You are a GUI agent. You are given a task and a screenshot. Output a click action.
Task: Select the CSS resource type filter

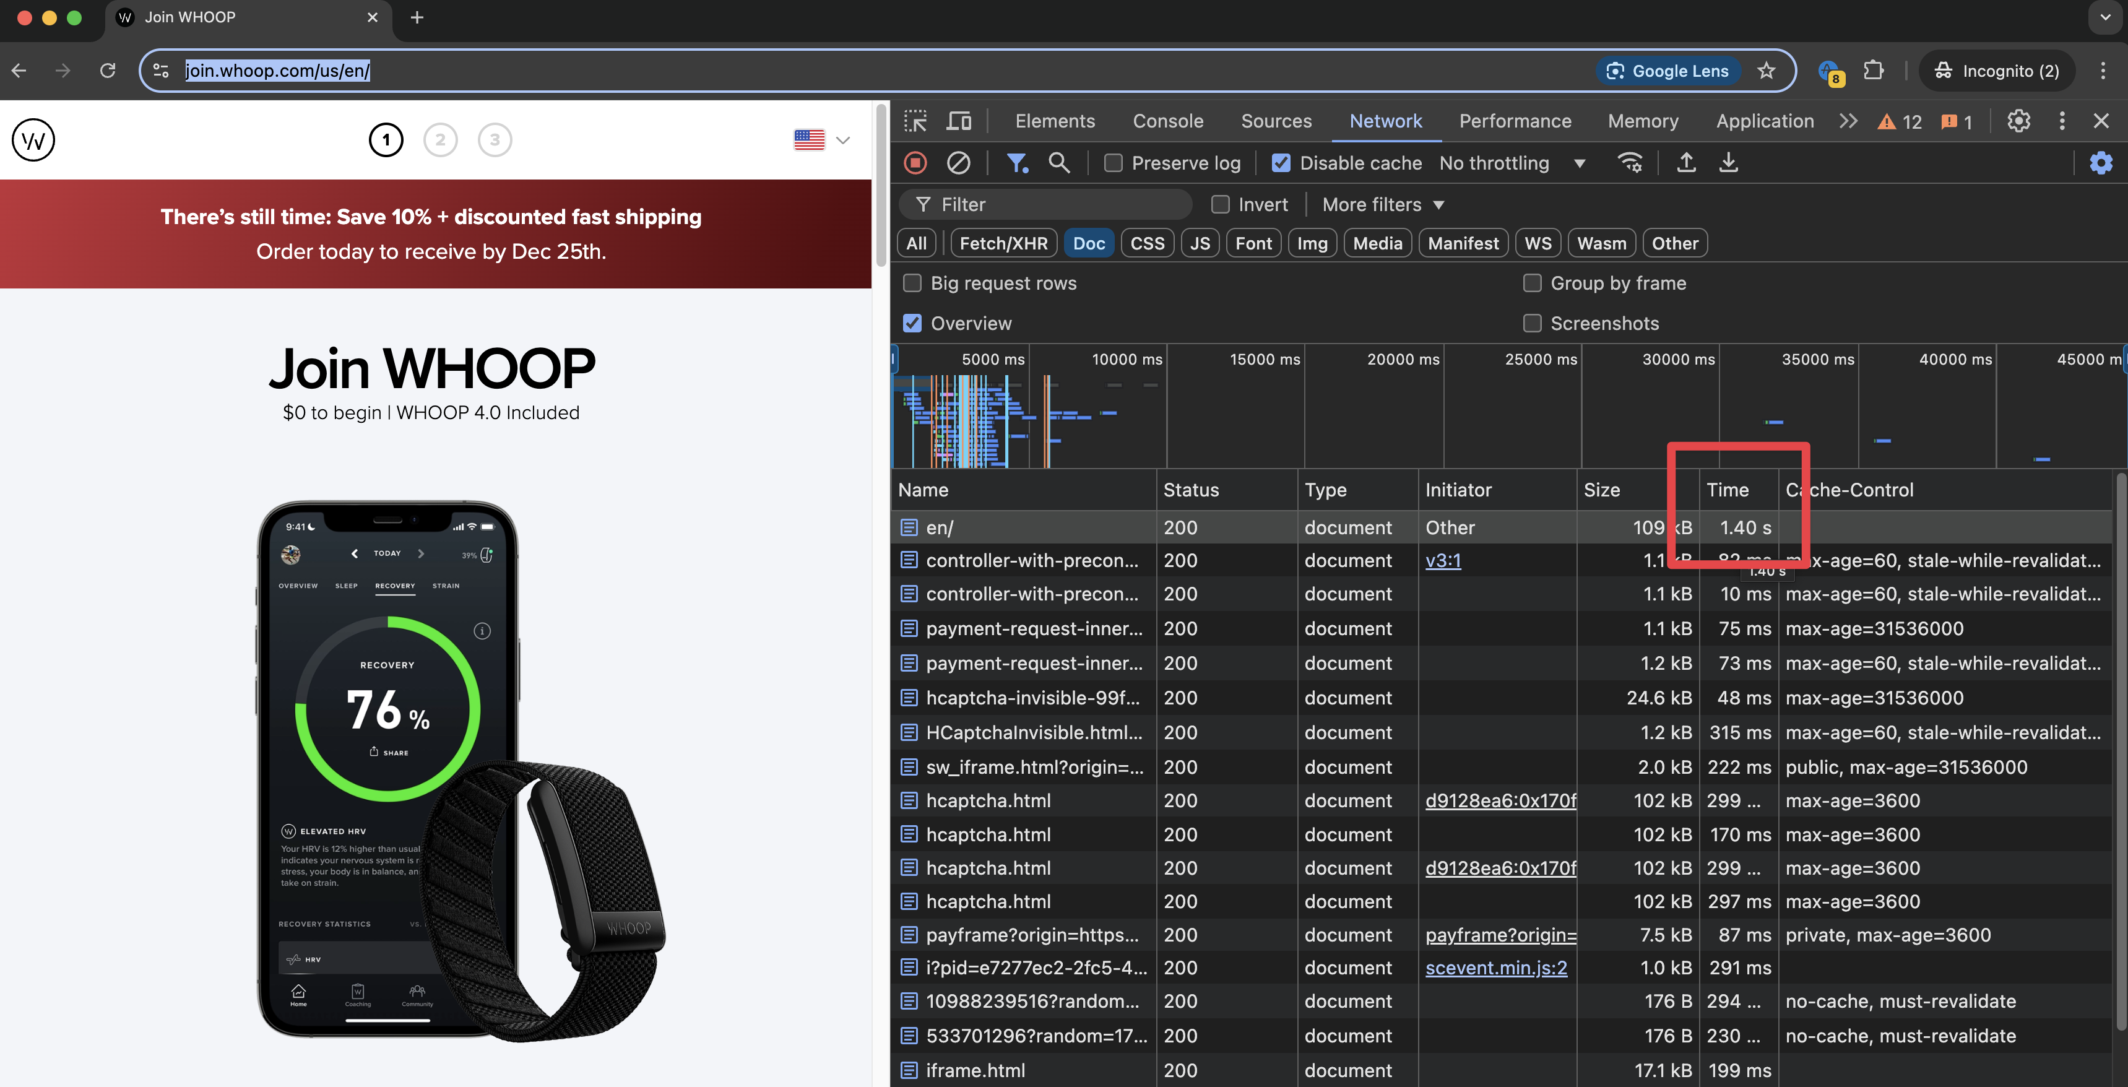[1145, 243]
